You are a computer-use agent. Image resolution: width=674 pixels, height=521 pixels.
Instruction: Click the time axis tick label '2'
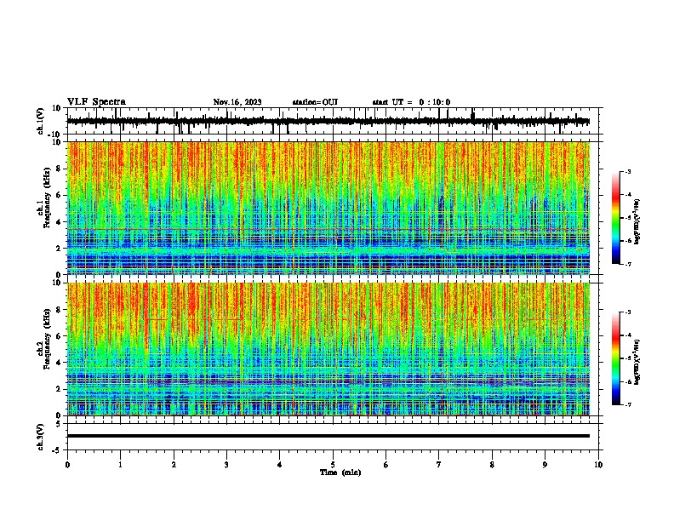pyautogui.click(x=174, y=465)
